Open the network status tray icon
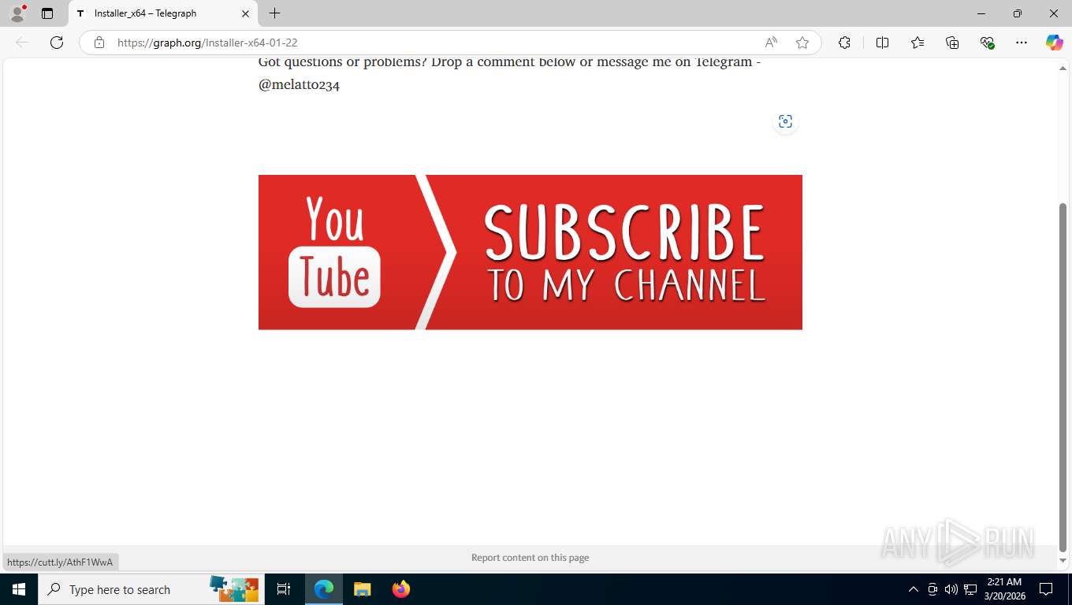Image resolution: width=1072 pixels, height=605 pixels. [970, 589]
